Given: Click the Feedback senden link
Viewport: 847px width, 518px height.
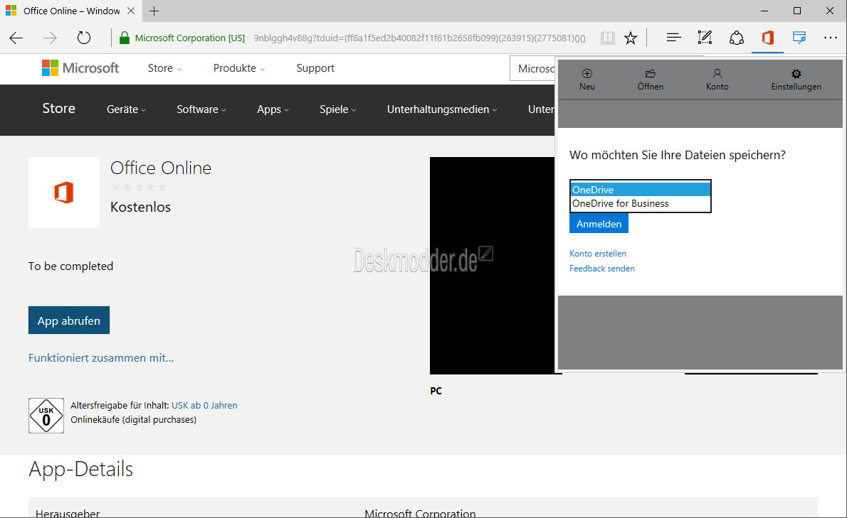Looking at the screenshot, I should click(601, 269).
